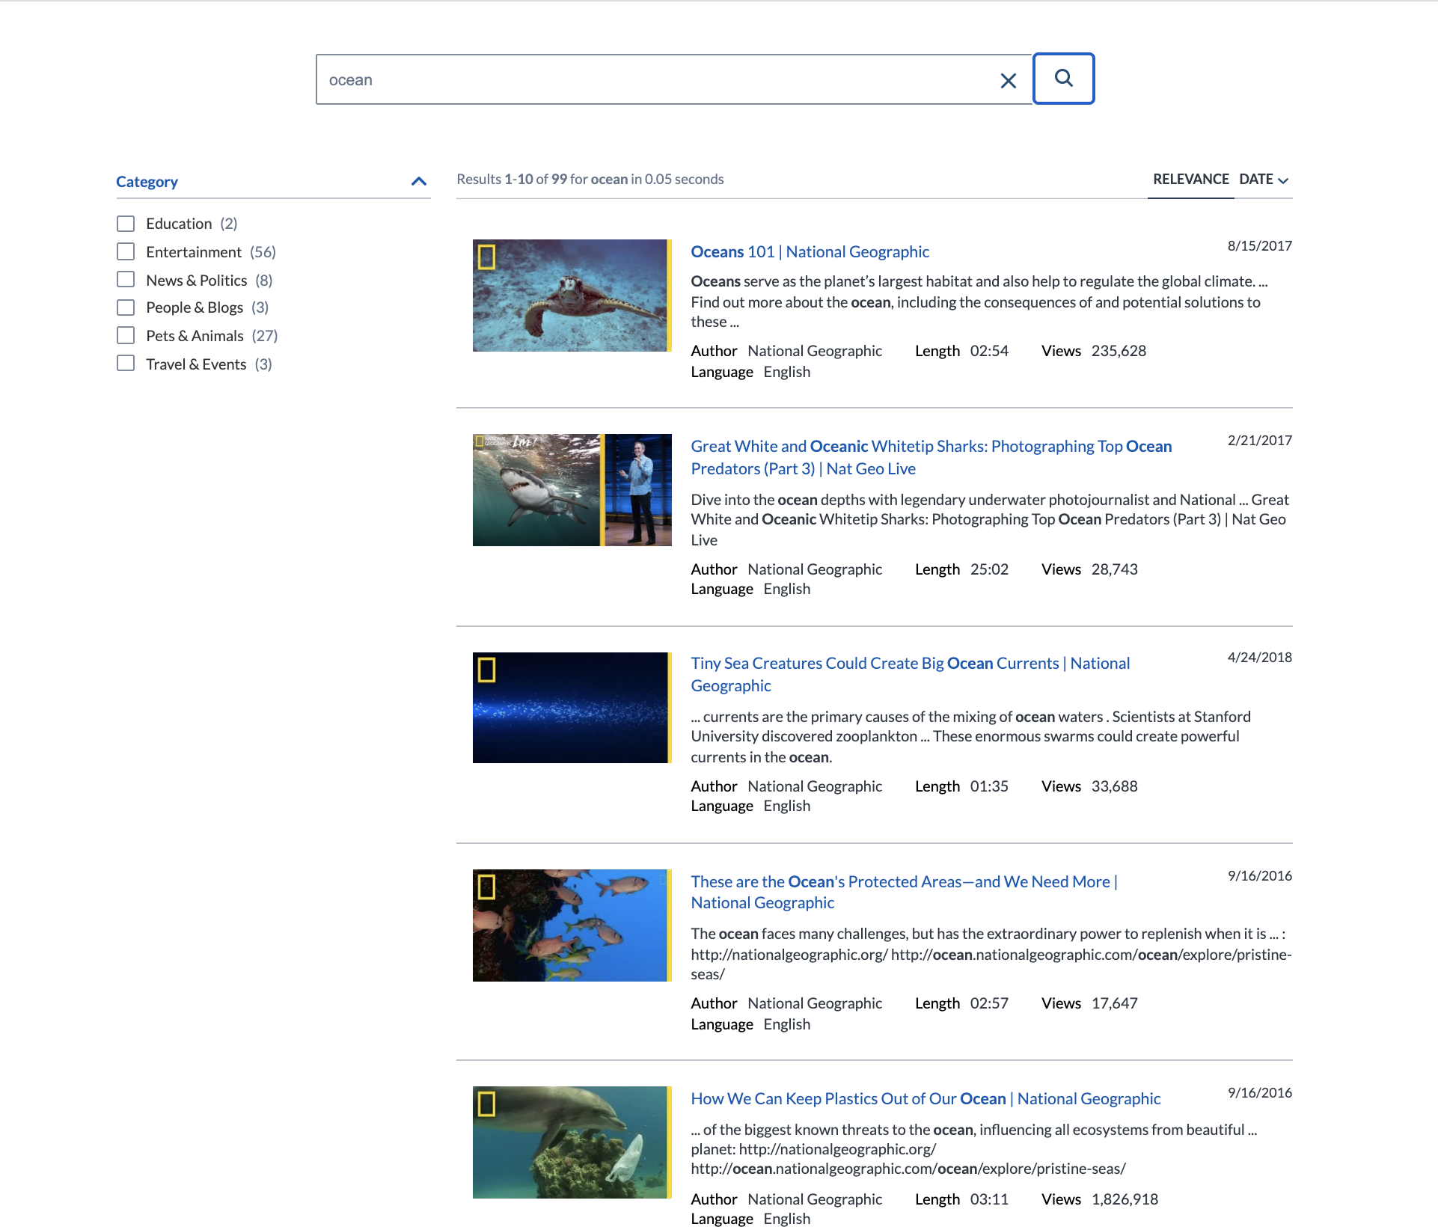Sort results by Date dropdown

coord(1264,180)
